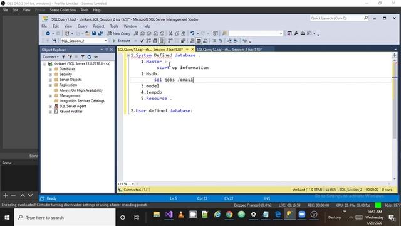Click the editor vertical scrollbar
This screenshot has width=401, height=226.
click(x=395, y=119)
